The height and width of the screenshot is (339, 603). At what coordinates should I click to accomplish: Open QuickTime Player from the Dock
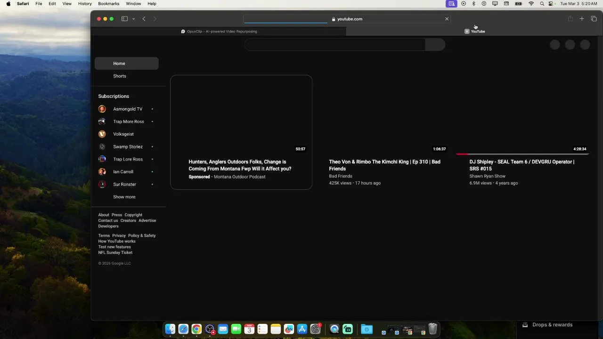point(334,329)
